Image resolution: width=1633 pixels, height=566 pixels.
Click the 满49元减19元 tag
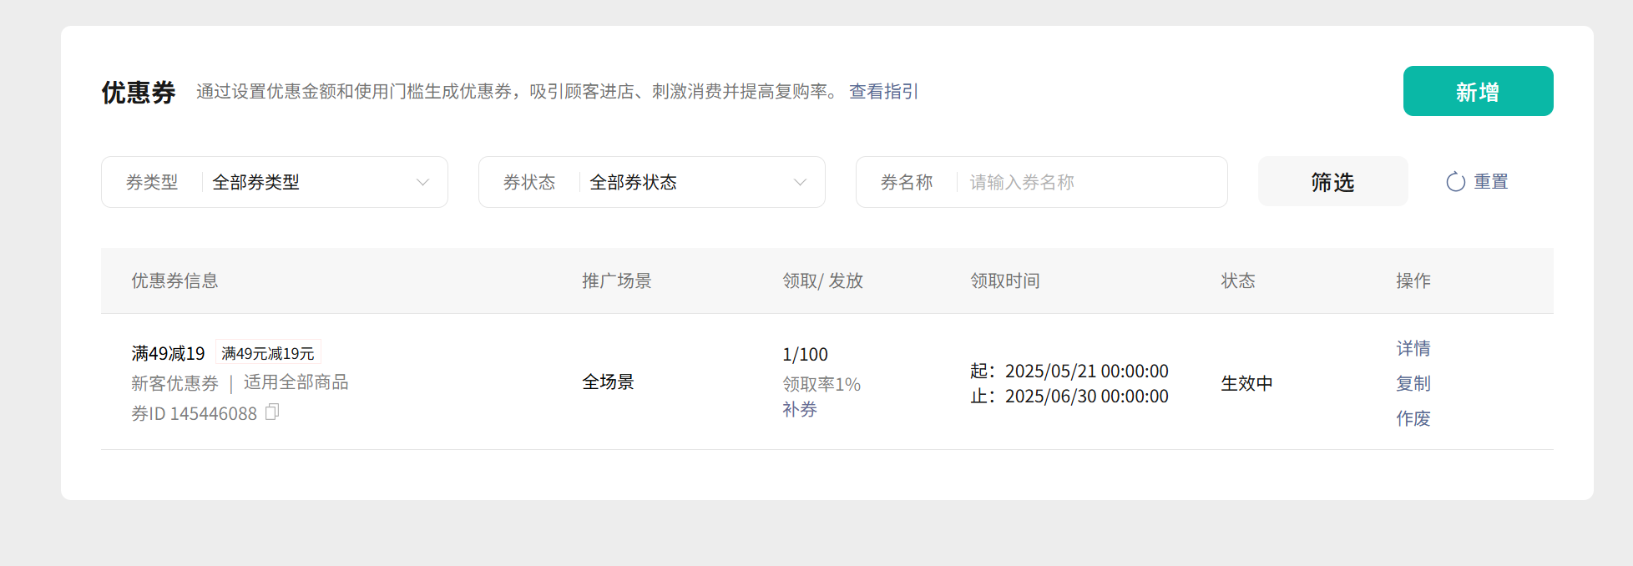coord(268,353)
